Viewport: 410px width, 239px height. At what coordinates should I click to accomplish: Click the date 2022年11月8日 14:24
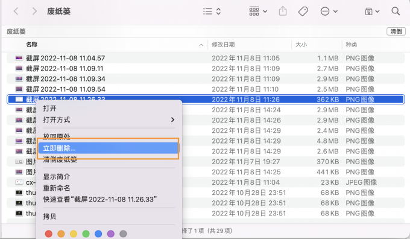click(246, 110)
